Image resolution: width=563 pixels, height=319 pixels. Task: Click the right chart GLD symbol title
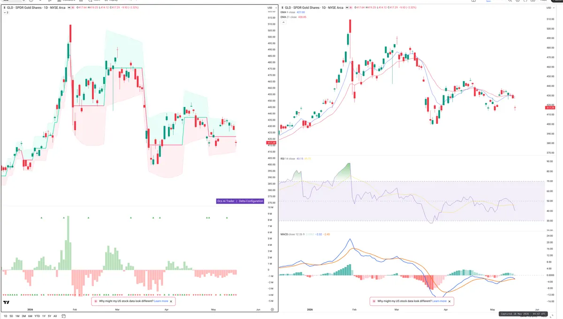(x=314, y=8)
